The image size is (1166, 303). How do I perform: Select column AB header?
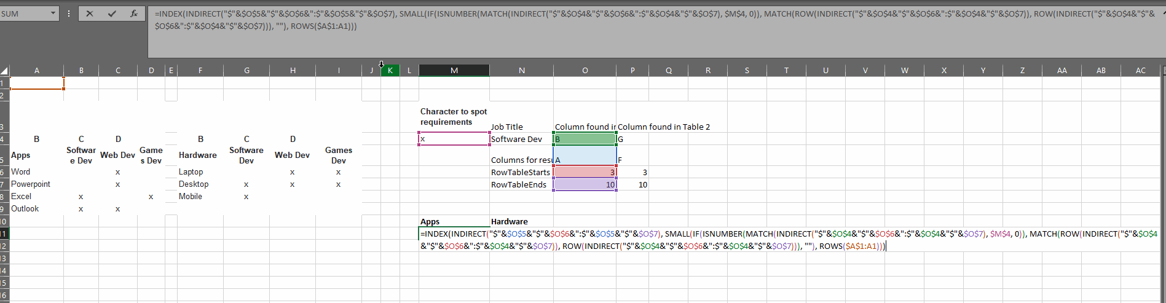point(1101,71)
